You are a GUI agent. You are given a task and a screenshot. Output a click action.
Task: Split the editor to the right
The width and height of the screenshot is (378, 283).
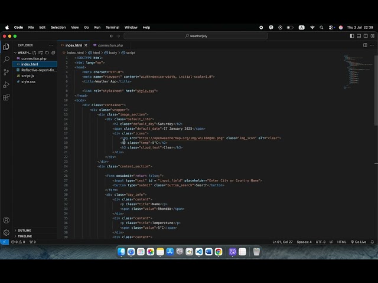coord(365,45)
